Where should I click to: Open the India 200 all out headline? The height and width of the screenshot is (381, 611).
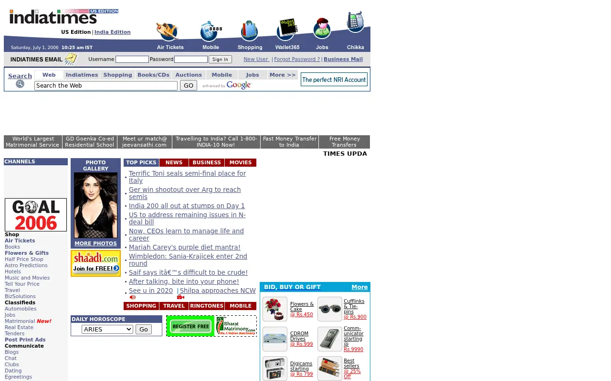click(187, 206)
